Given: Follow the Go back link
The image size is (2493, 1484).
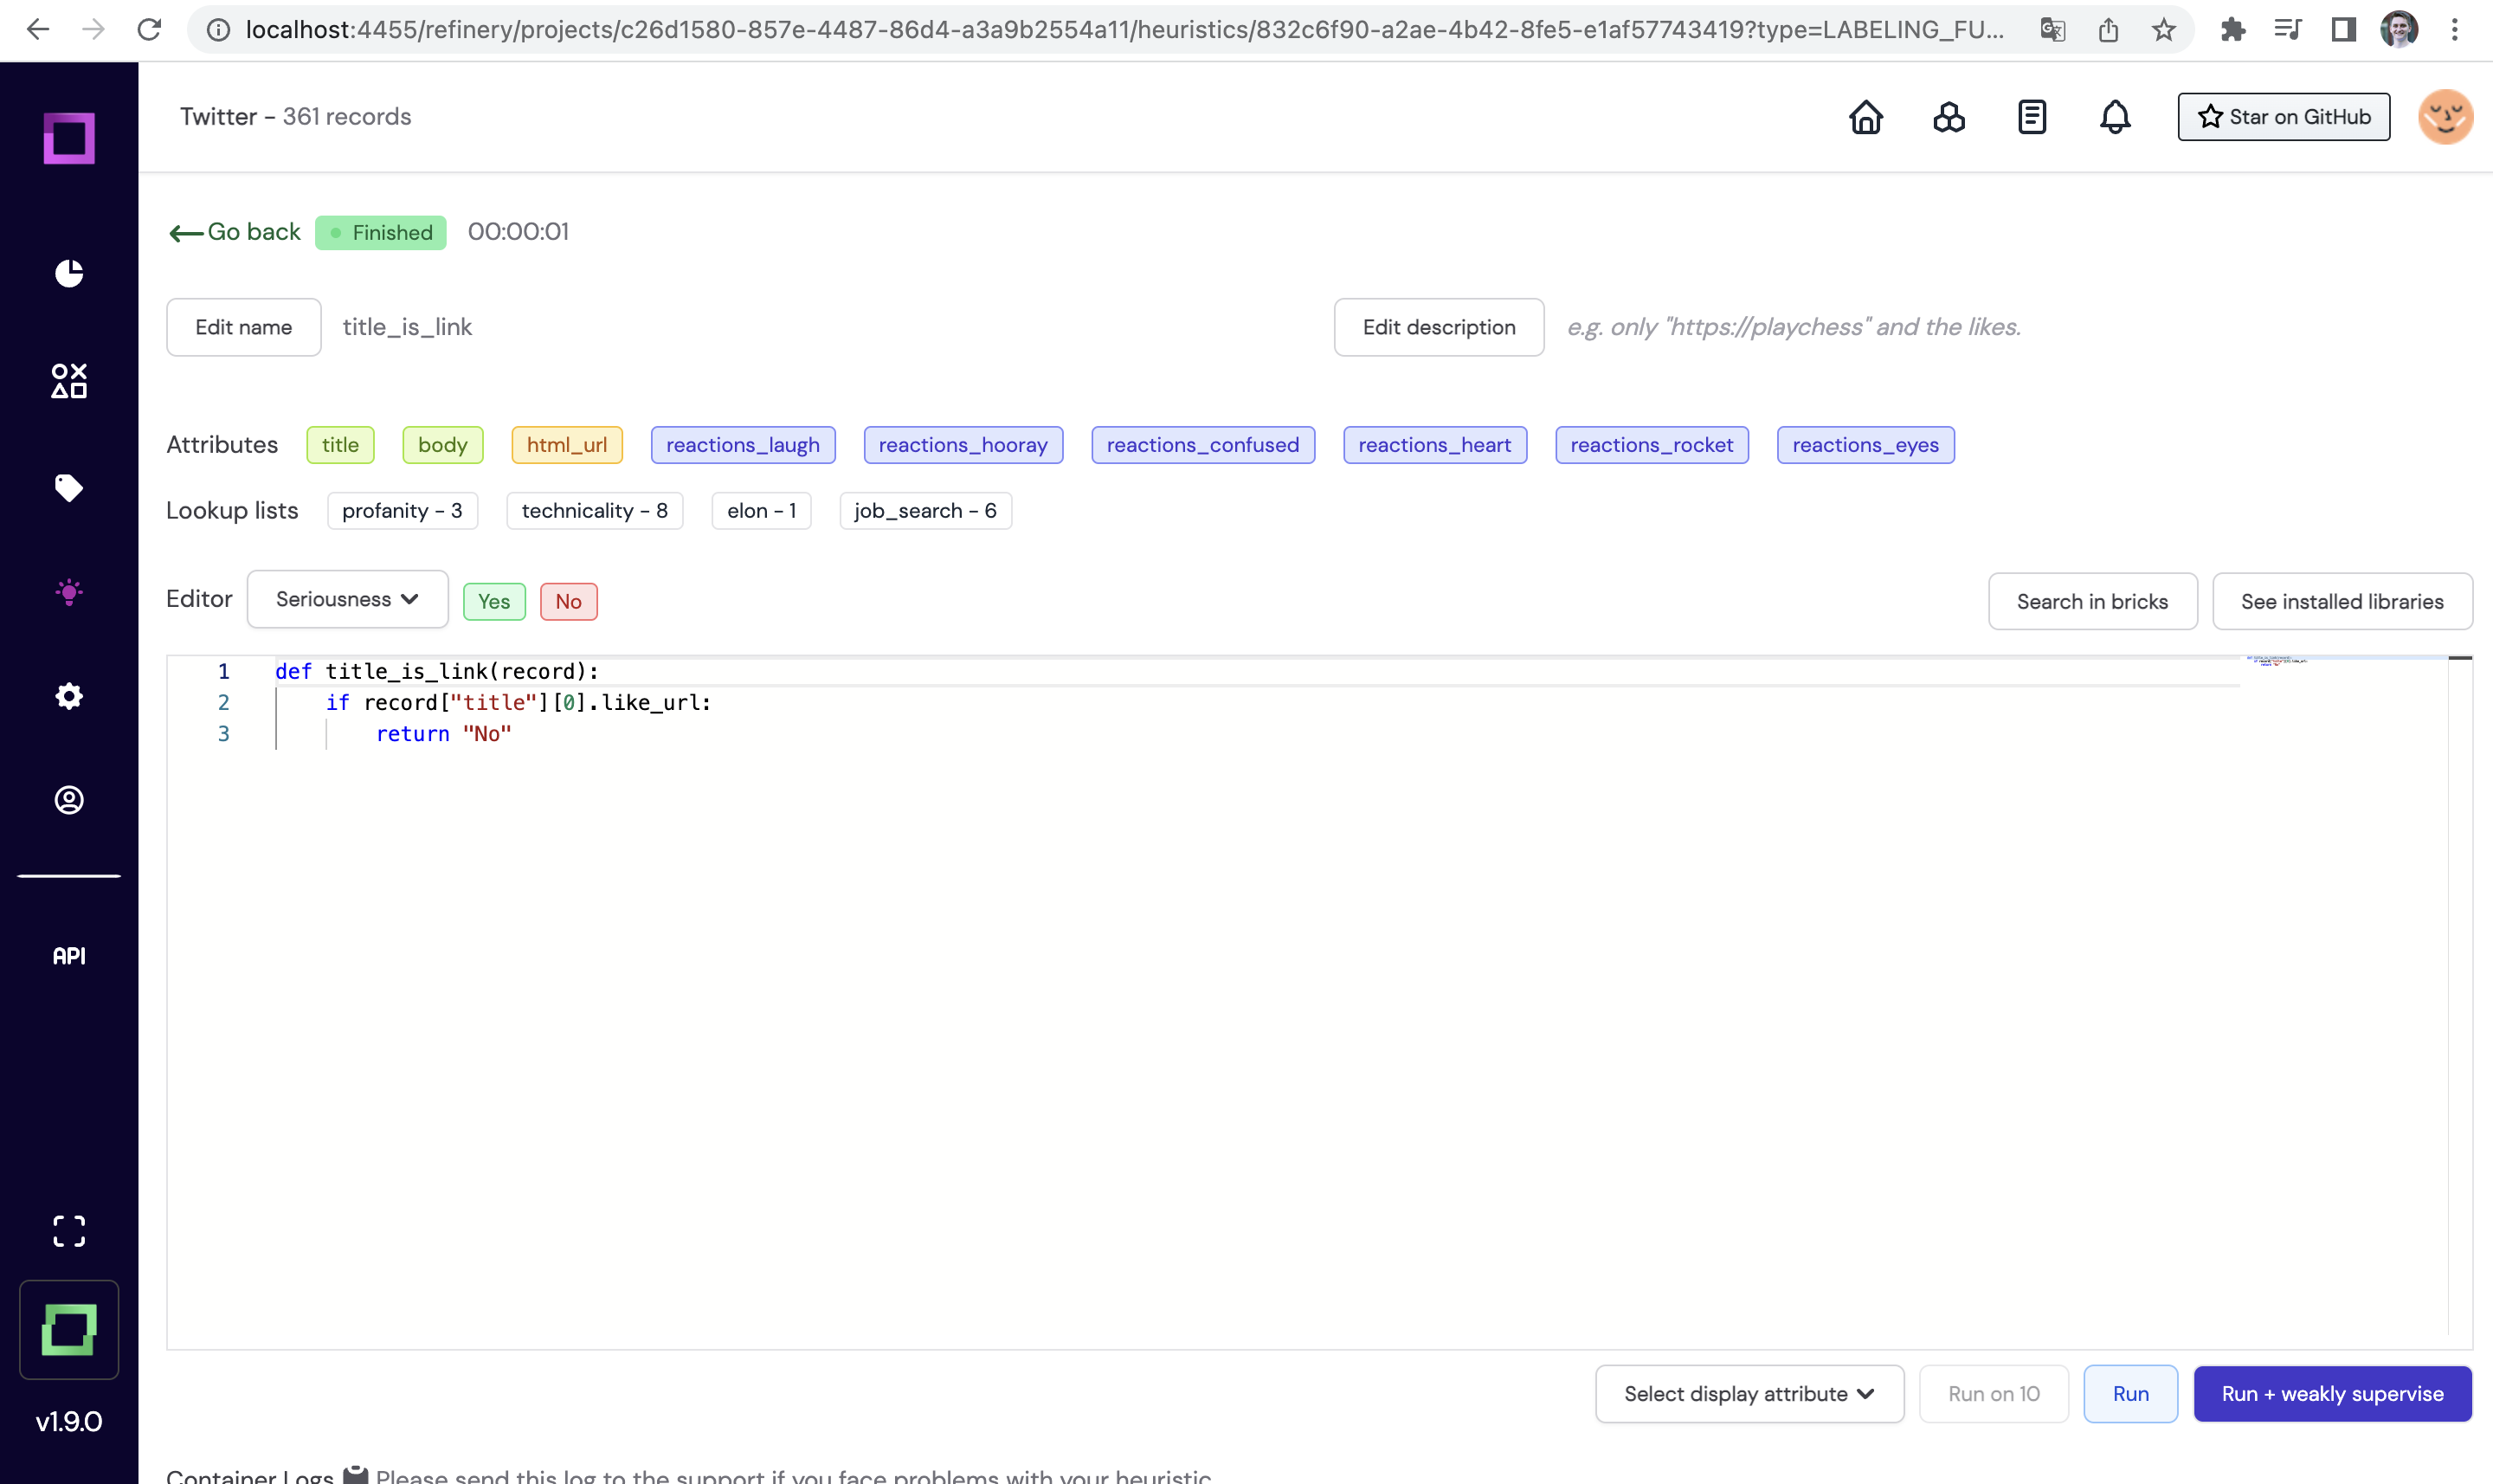Looking at the screenshot, I should pyautogui.click(x=236, y=232).
